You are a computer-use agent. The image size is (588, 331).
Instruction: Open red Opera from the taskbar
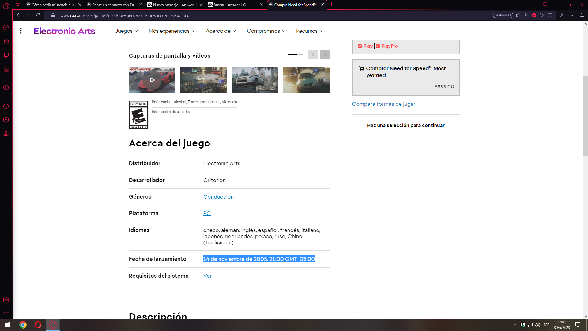pyautogui.click(x=38, y=325)
